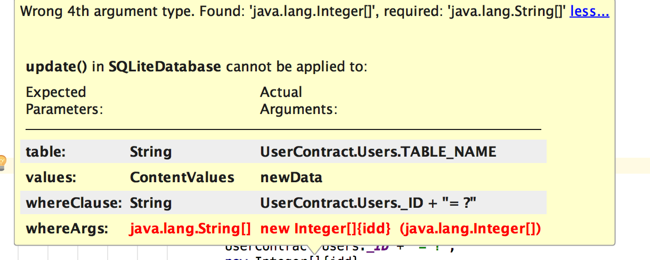Click the red "(java.lang.Integer[])" actual type

[470, 229]
